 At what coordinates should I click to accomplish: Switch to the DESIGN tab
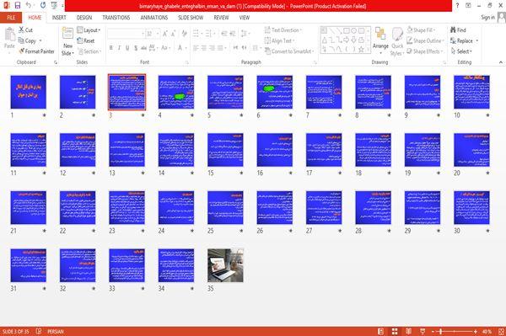(x=84, y=18)
